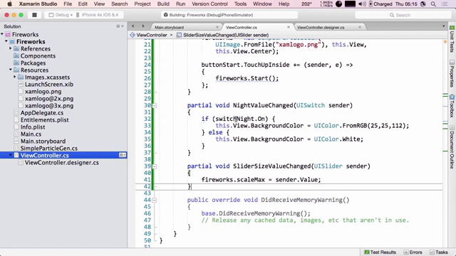The width and height of the screenshot is (456, 256).
Task: Open the Document Outline side pad
Action: pos(452,146)
